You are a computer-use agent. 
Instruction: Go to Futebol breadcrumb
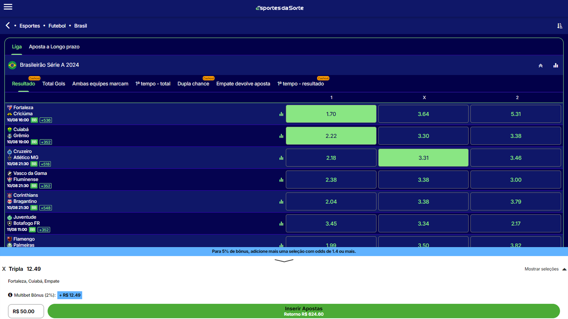click(57, 26)
